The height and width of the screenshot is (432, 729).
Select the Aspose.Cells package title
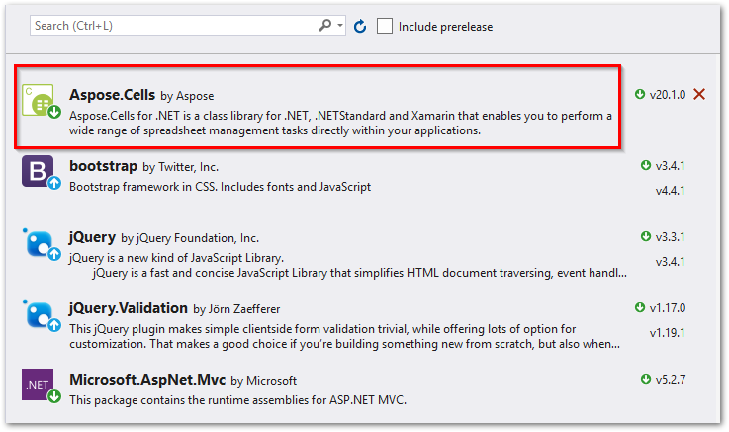tap(113, 95)
